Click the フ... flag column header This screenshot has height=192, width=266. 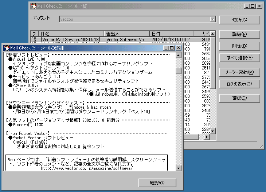35,34
